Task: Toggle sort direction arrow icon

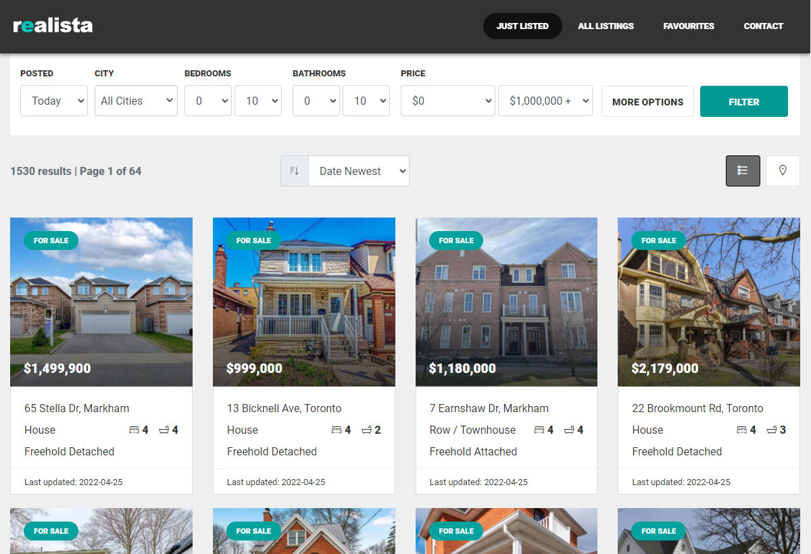Action: point(295,171)
